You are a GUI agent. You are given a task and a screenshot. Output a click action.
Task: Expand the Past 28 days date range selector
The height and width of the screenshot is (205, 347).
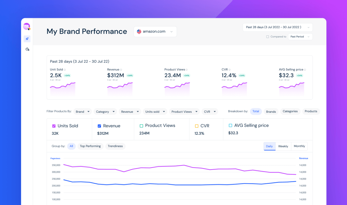(x=278, y=27)
